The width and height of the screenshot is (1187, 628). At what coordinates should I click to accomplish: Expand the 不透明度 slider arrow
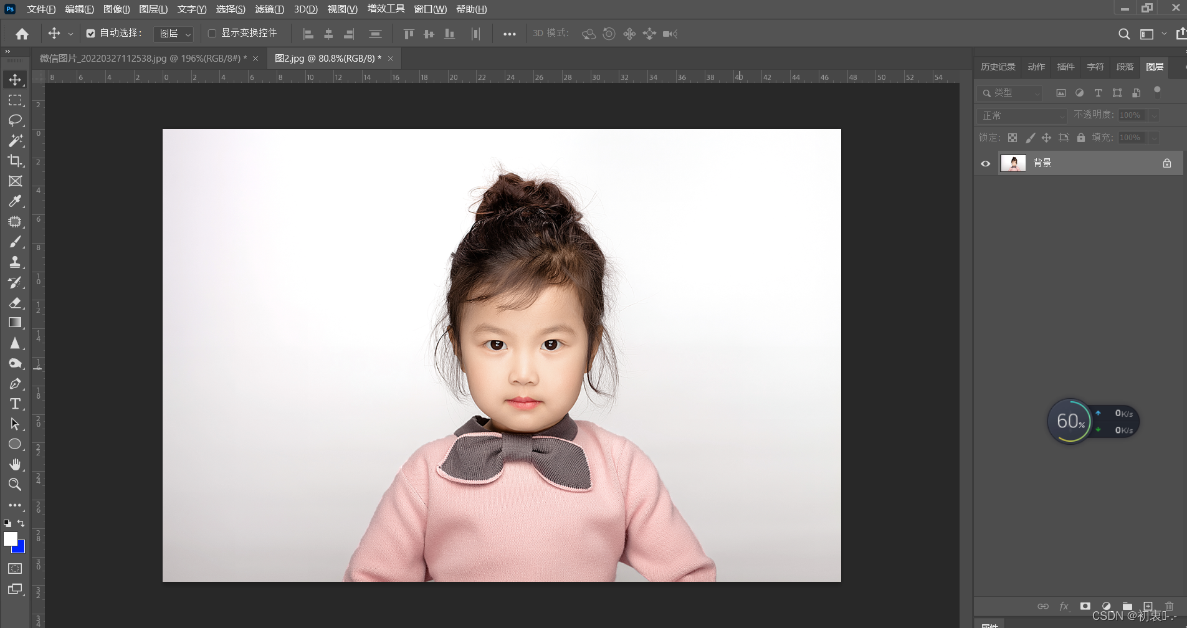click(x=1154, y=116)
